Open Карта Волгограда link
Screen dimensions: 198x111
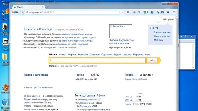pos(36,75)
